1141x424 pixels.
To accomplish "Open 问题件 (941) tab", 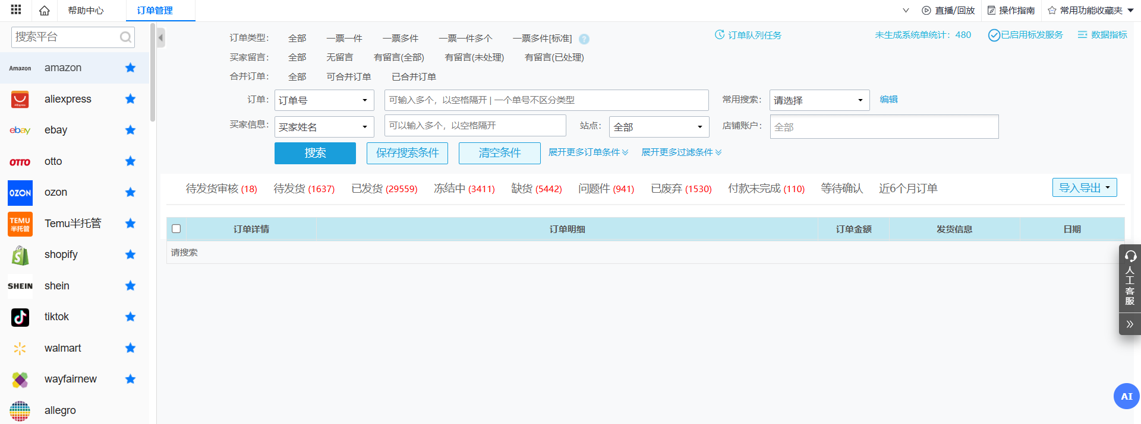I will click(x=606, y=189).
